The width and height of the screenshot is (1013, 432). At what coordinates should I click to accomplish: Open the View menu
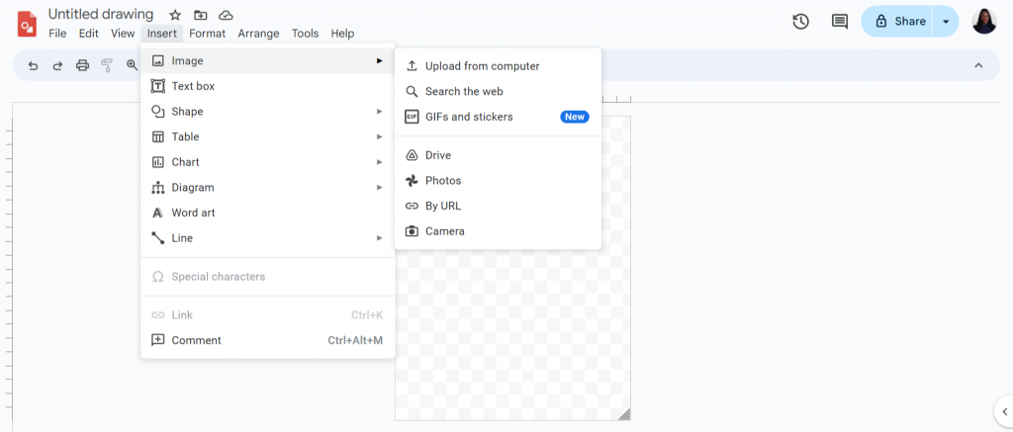coord(123,34)
